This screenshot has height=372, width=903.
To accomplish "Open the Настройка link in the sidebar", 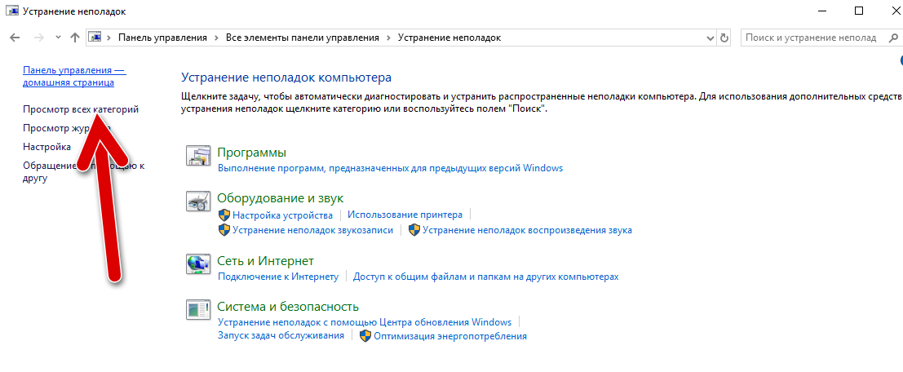I will [x=46, y=147].
